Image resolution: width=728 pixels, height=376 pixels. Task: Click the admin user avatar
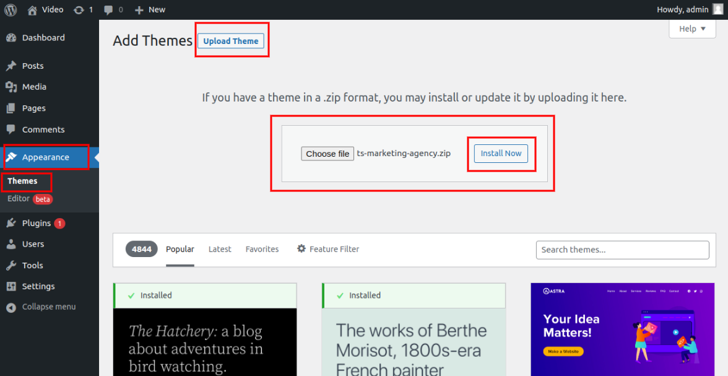click(717, 9)
